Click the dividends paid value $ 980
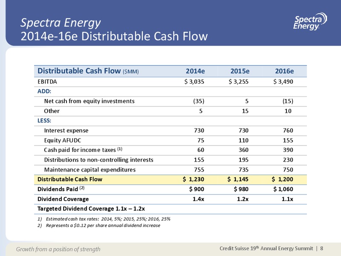 [x=241, y=189]
